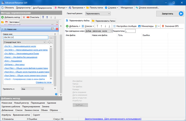Click the Миниатюры thumbnails icon
Screen dimensions: 186x121
[x=139, y=26]
